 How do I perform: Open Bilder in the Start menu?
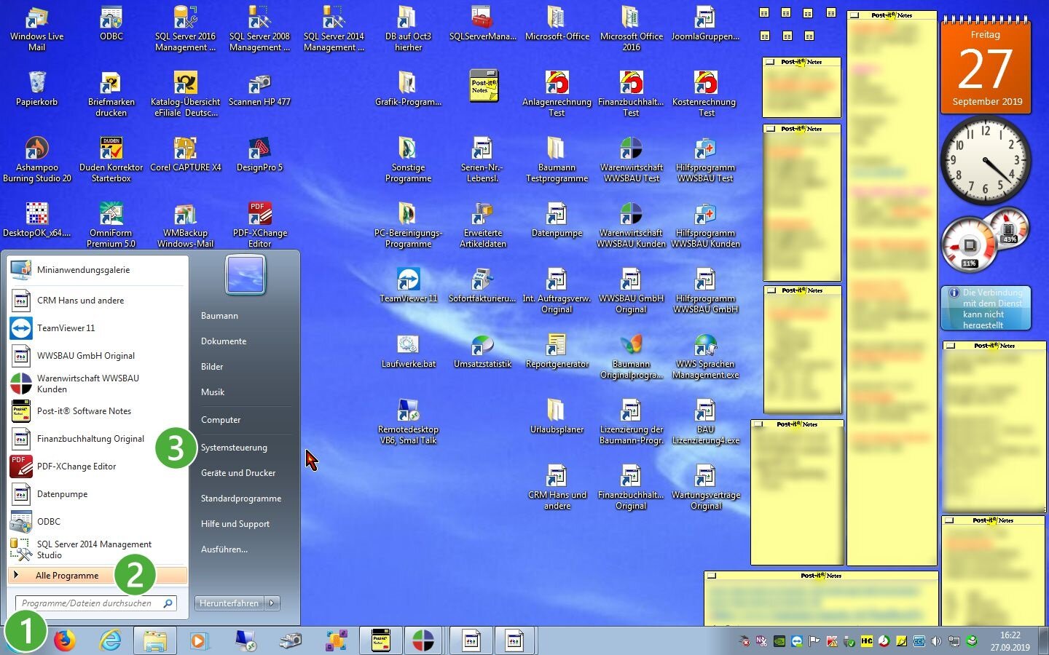pyautogui.click(x=212, y=367)
